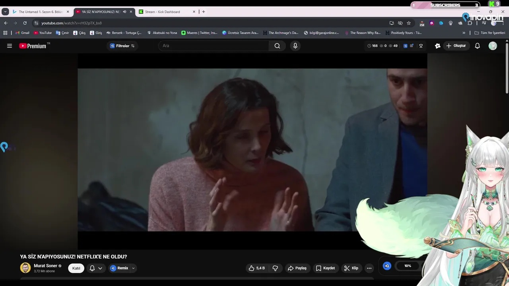Open the list icon beside header IQ
The width and height of the screenshot is (509, 286).
[x=412, y=46]
